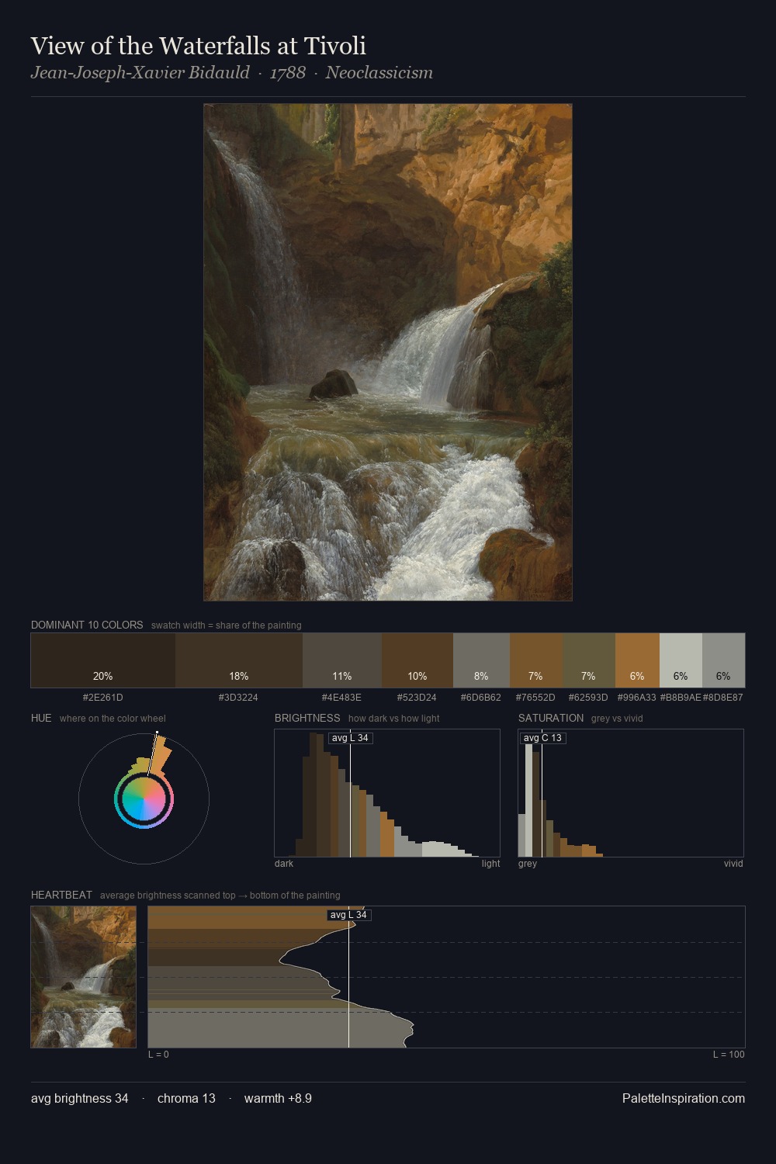Screen dimensions: 776x1164
Task: Click the 18% swatch #3D3224
Action: coord(239,660)
